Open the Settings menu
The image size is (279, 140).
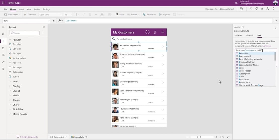pos(46,9)
